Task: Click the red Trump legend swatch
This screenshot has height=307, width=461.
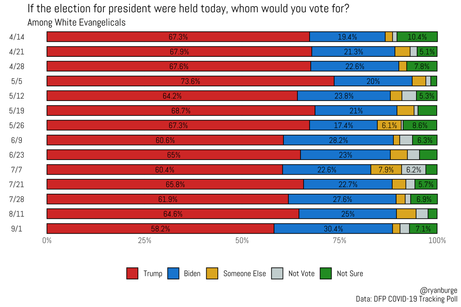Action: pyautogui.click(x=132, y=274)
